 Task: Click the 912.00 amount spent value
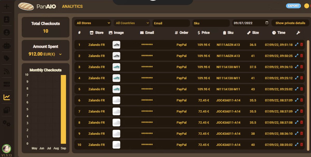(35, 54)
